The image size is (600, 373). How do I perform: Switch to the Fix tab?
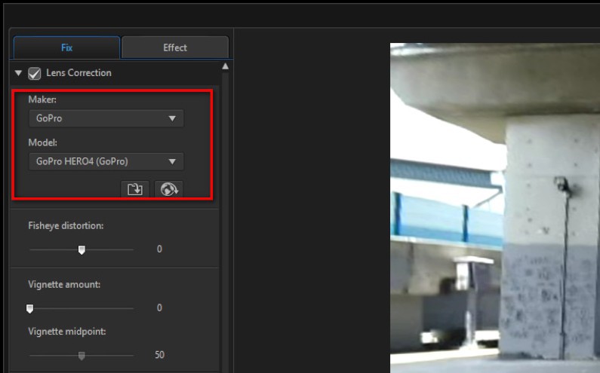click(66, 47)
